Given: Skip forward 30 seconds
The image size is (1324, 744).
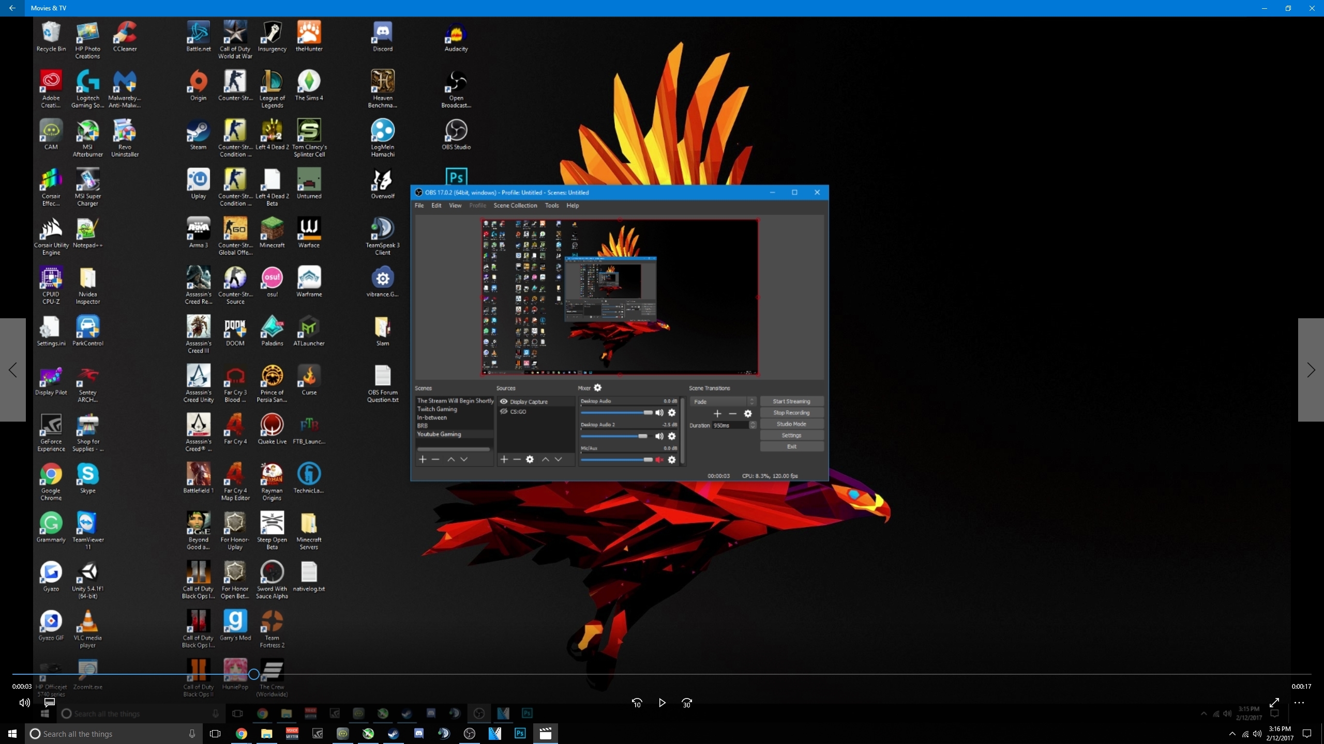Looking at the screenshot, I should 687,703.
